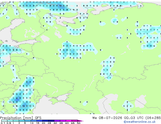Click the legend swatch between 5 and 10
161x124 pixels.
click(x=28, y=121)
